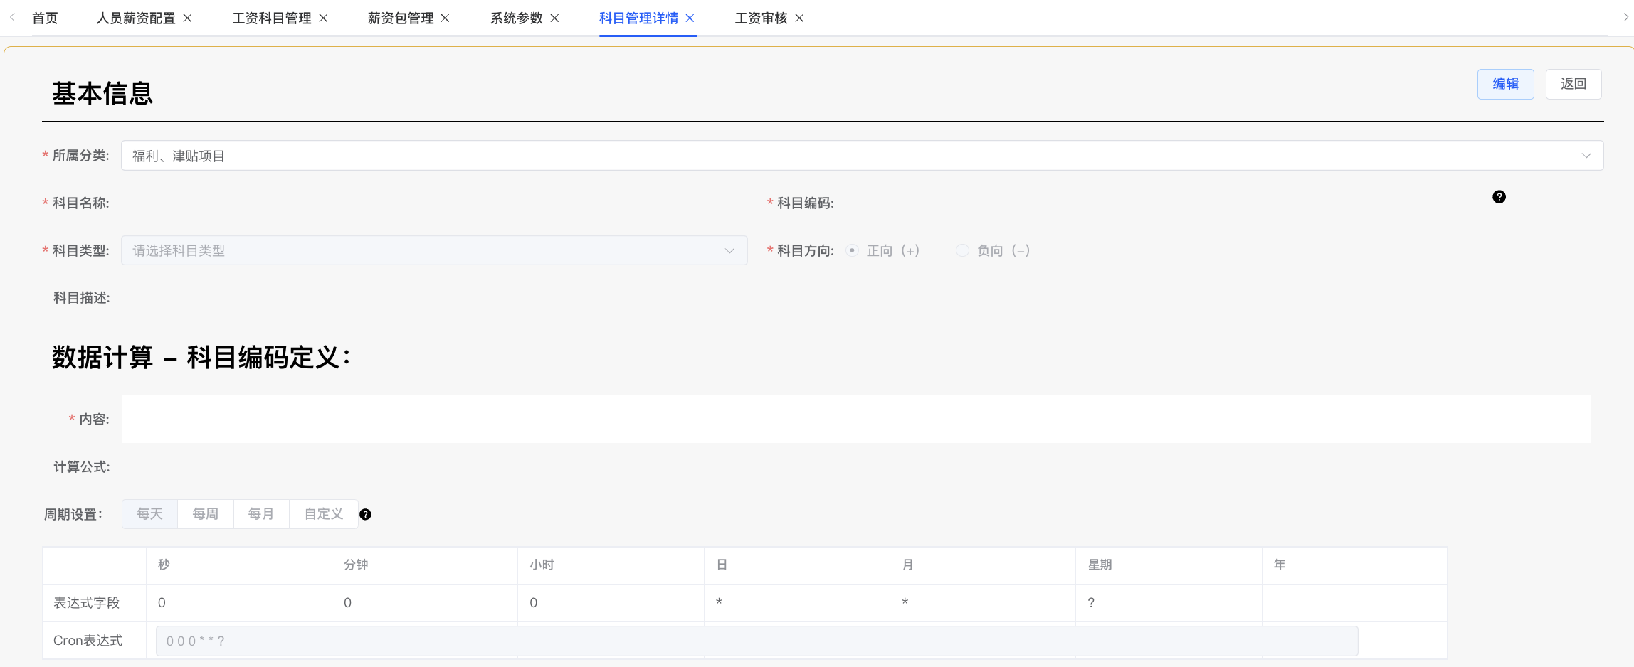Click help icon beside 科目编码

tap(1499, 197)
